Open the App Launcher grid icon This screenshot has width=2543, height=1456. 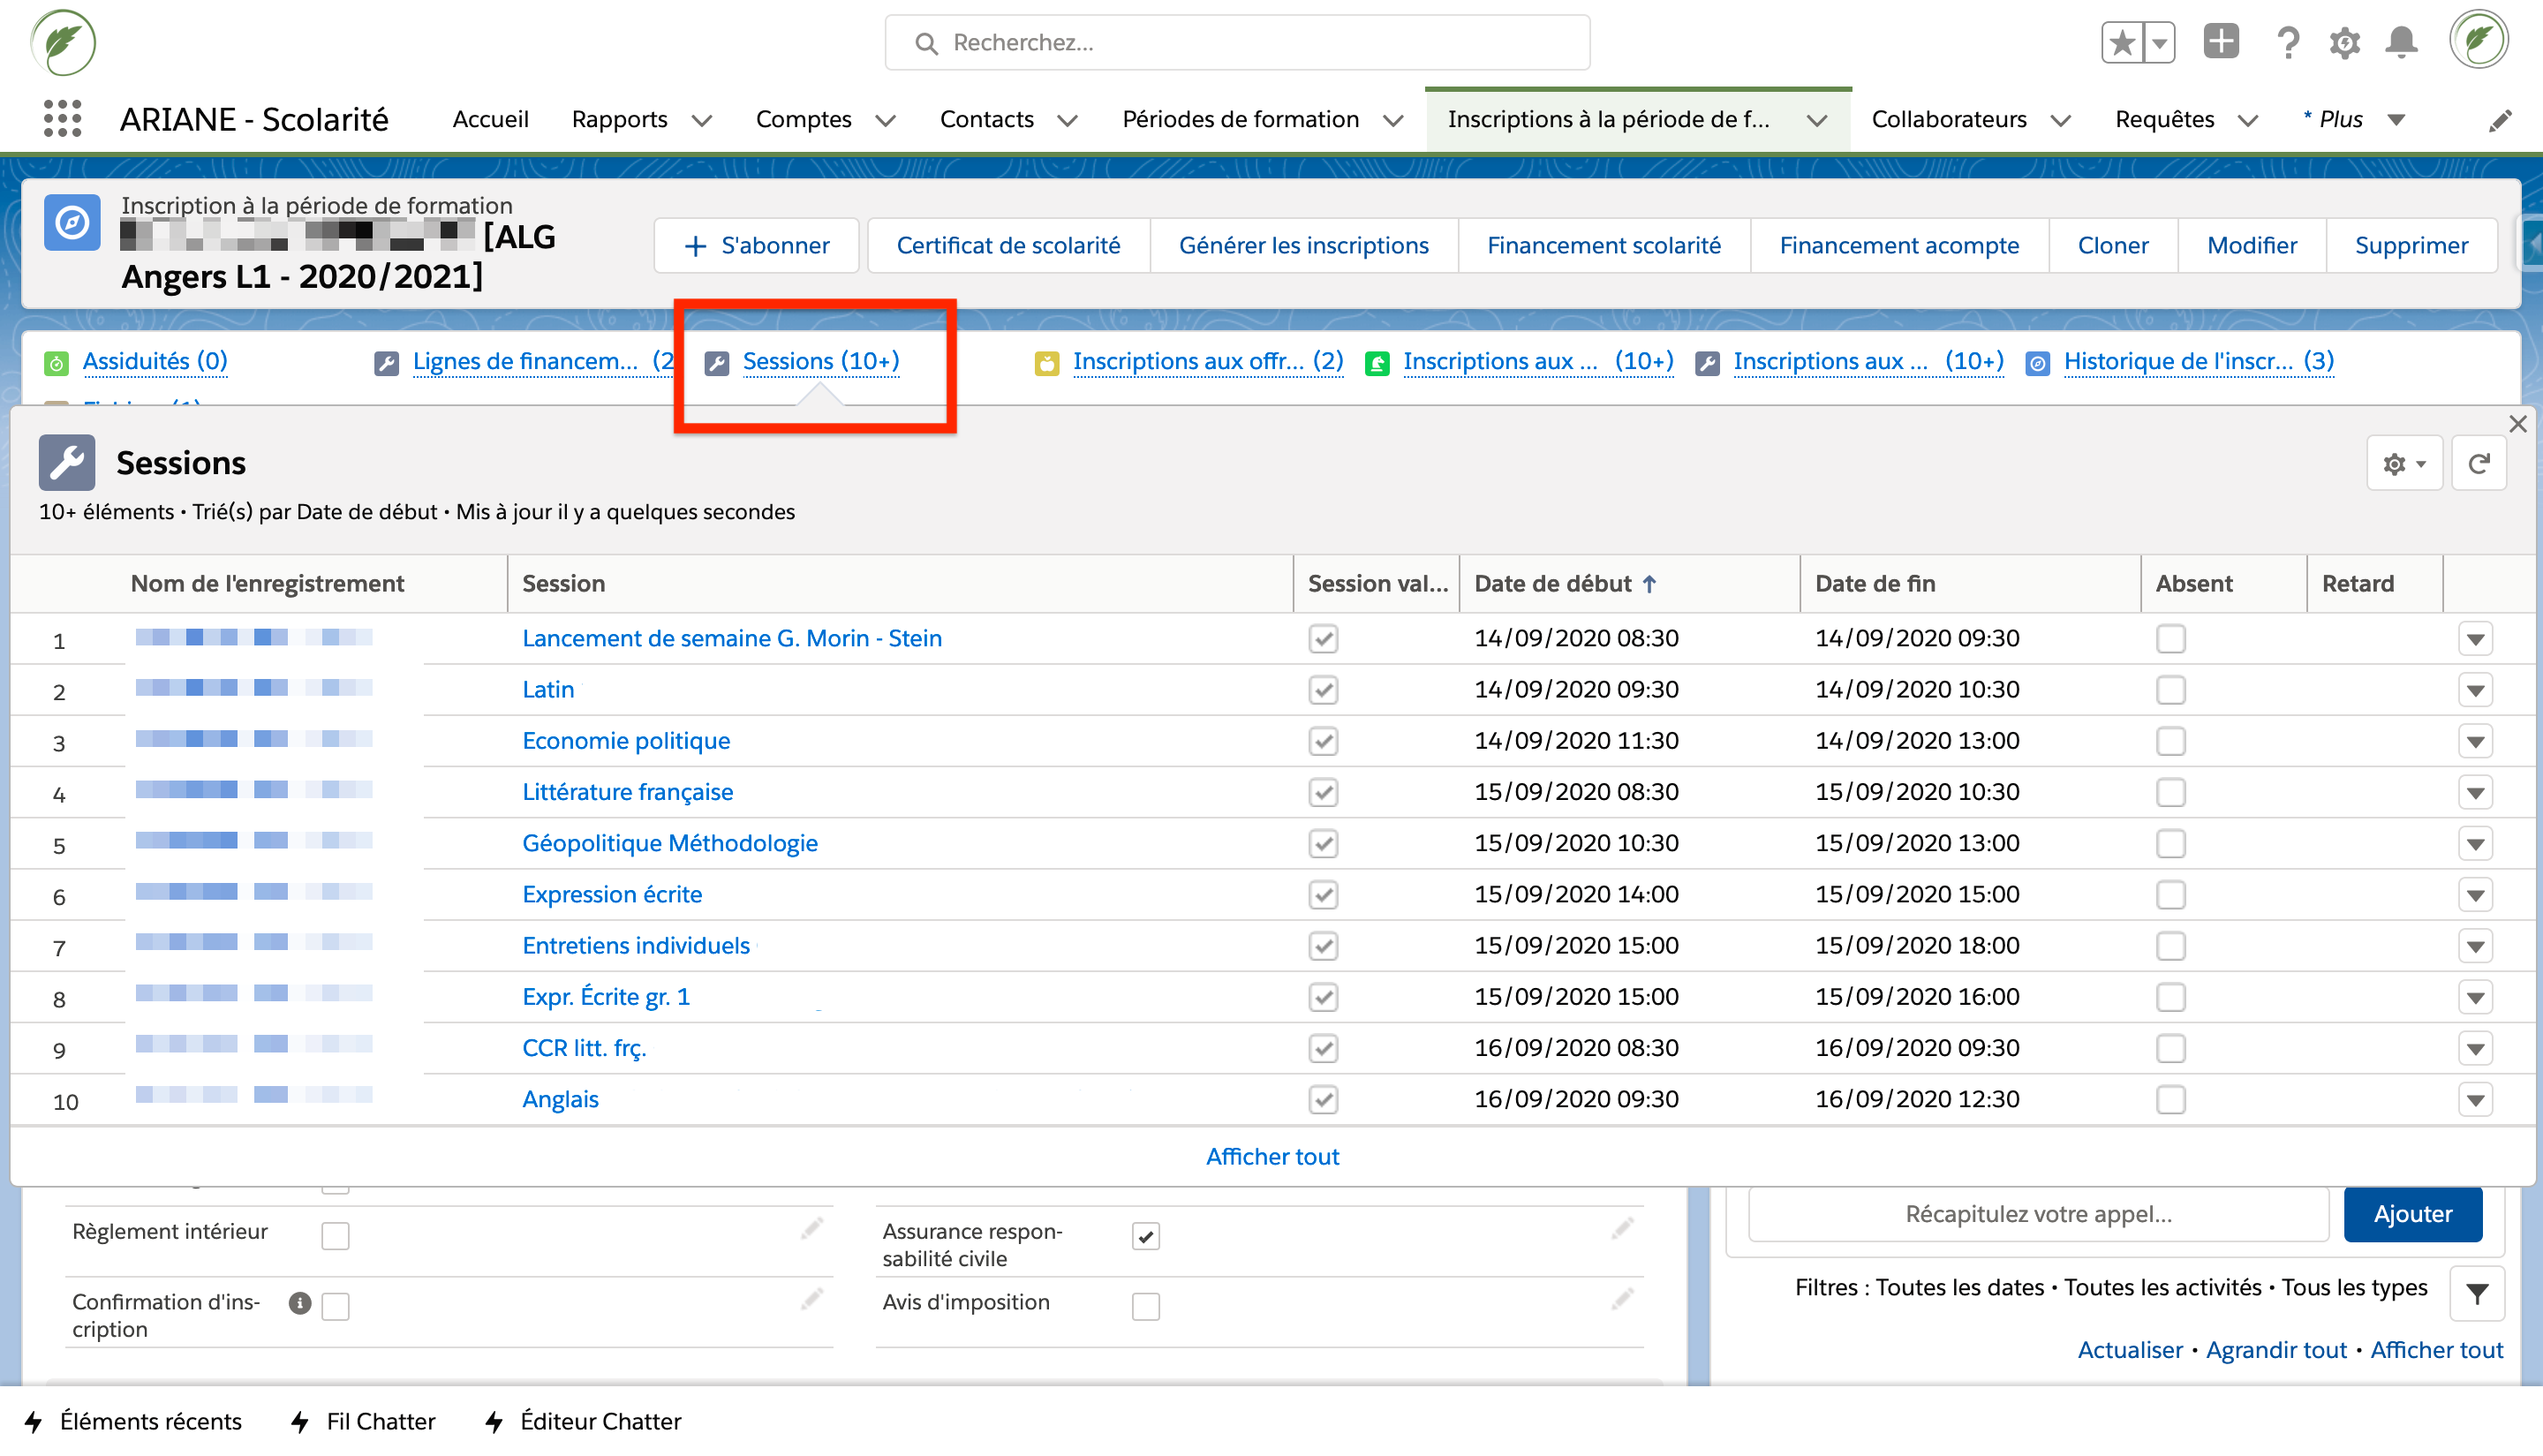[x=62, y=119]
